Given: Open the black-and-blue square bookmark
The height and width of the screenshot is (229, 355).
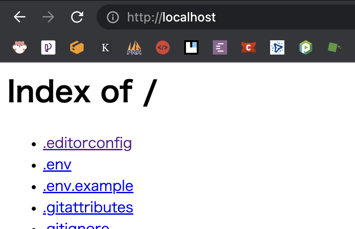Looking at the screenshot, I should 191,47.
